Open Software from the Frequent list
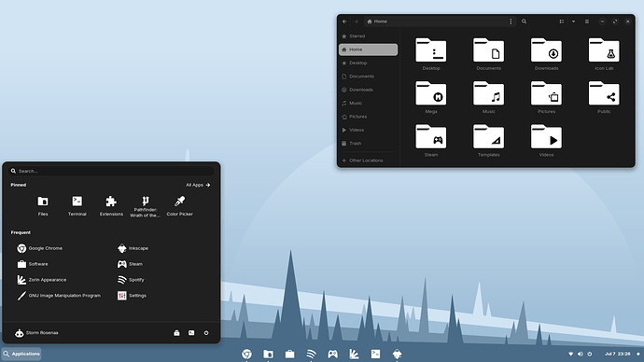Viewport: 644px width, 362px height. point(33,264)
